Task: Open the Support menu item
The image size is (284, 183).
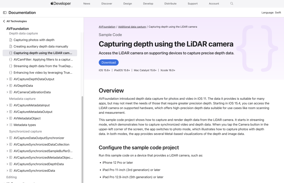Action: point(193,4)
